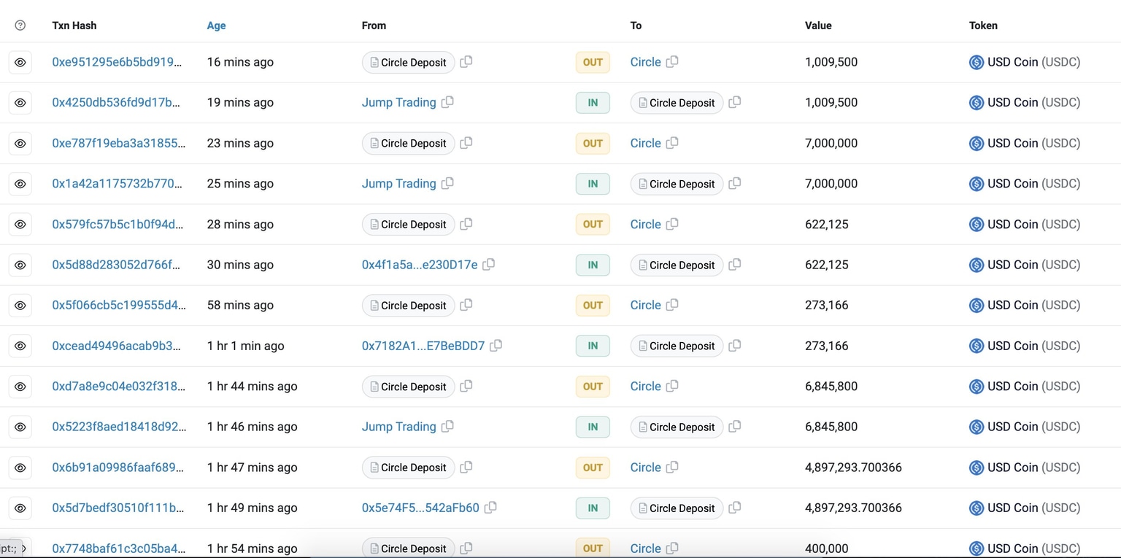This screenshot has width=1121, height=558.
Task: Open USD Coin (USDC) token in 7,000,000 OUT row
Action: pyautogui.click(x=1033, y=144)
